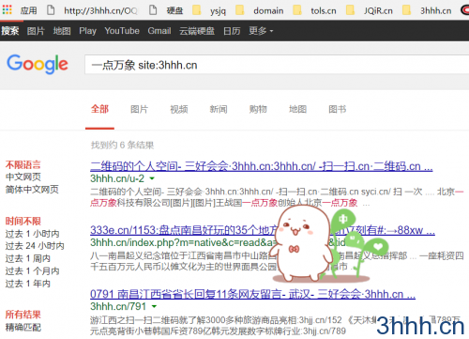This screenshot has width=469, height=339.
Task: Open result 二维码的个人空间- 三好会会
Action: point(262,166)
